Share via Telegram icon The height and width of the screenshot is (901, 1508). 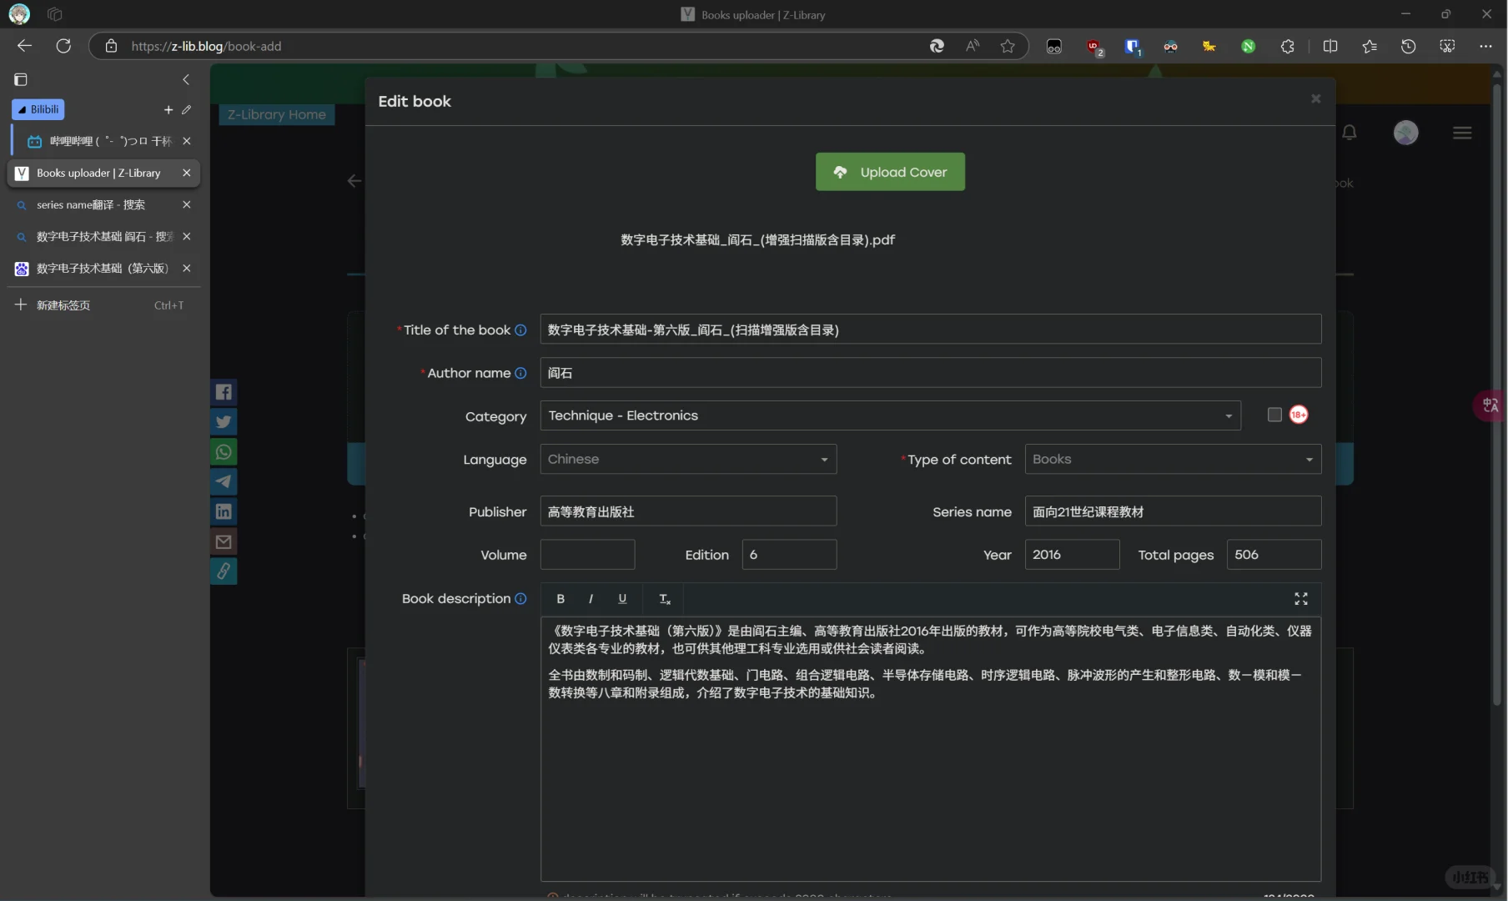tap(224, 482)
